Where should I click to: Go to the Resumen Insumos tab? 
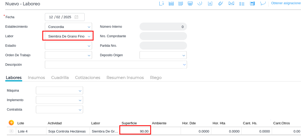pyautogui.click(x=125, y=78)
